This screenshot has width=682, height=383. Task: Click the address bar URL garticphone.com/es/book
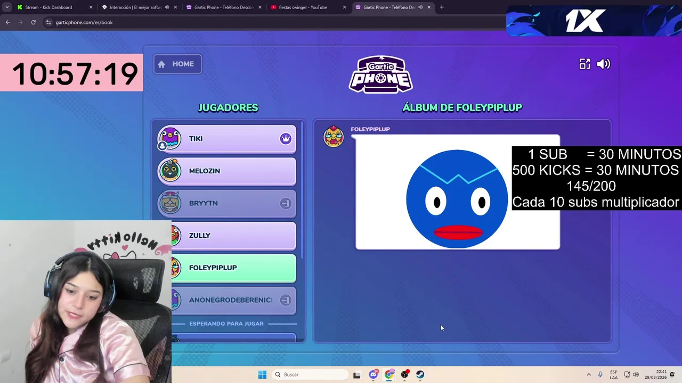84,22
